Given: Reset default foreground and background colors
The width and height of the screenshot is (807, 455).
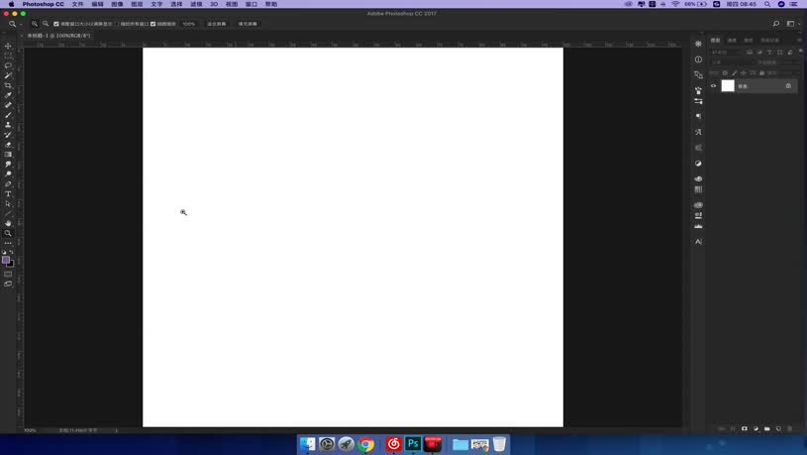Looking at the screenshot, I should click(x=4, y=252).
